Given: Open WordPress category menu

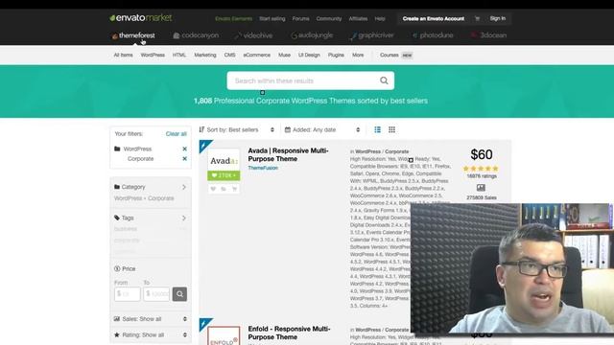Looking at the screenshot, I should 153,56.
